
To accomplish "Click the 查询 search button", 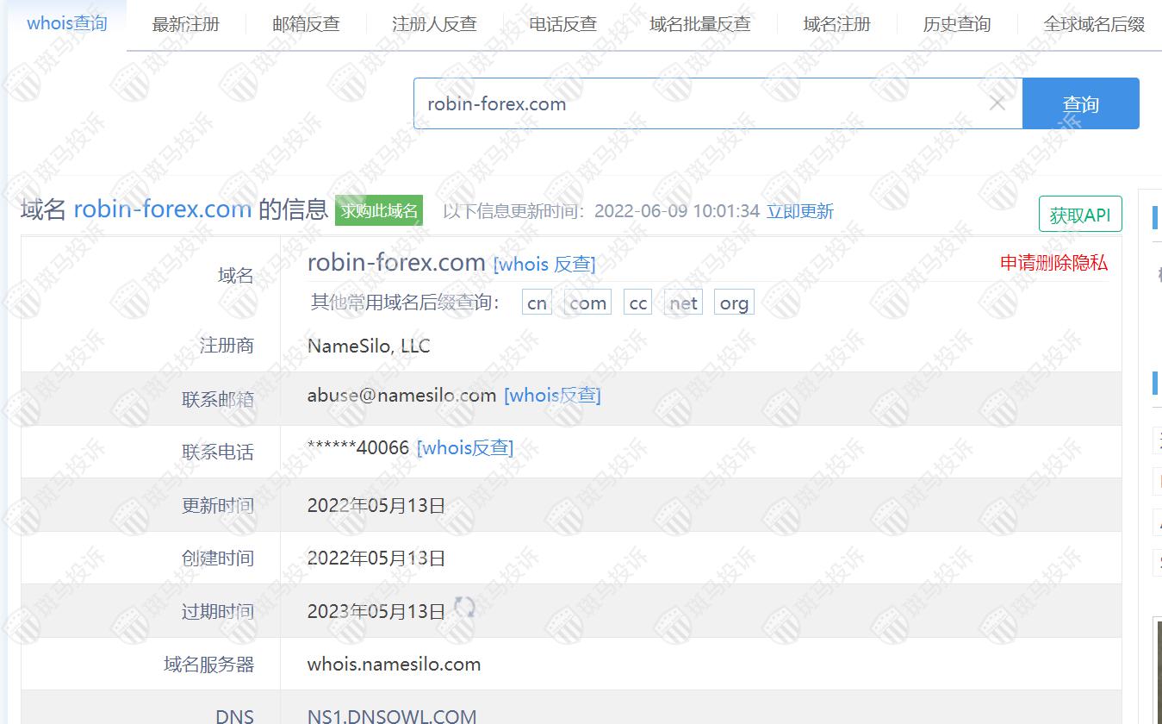I will tap(1080, 104).
